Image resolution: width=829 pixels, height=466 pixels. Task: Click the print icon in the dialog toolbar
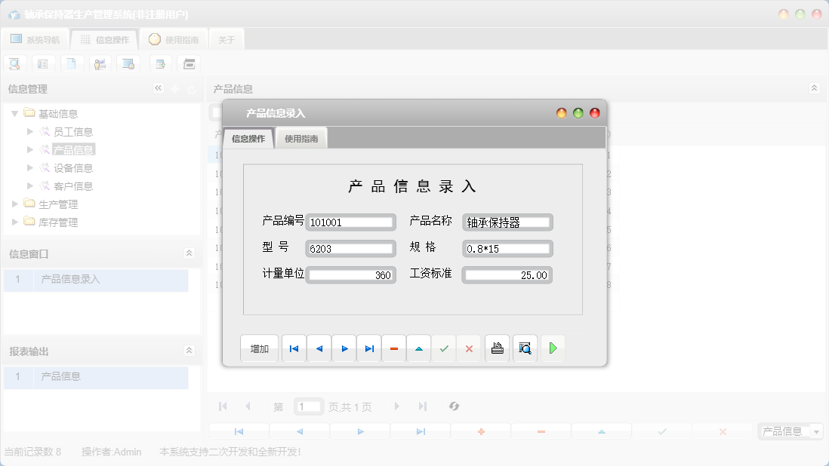pos(497,348)
